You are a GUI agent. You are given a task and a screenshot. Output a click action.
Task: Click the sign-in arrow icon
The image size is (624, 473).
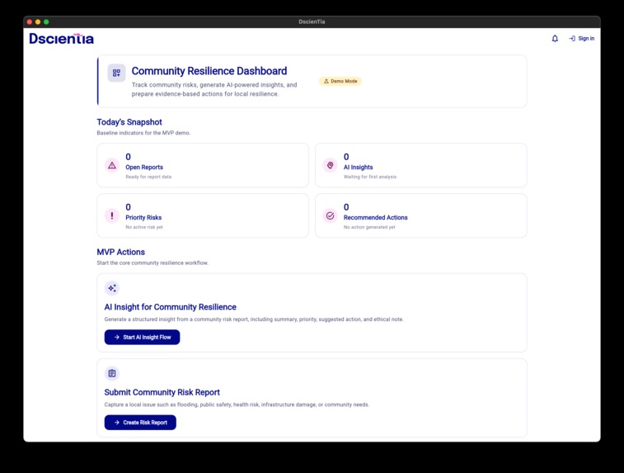[572, 39]
